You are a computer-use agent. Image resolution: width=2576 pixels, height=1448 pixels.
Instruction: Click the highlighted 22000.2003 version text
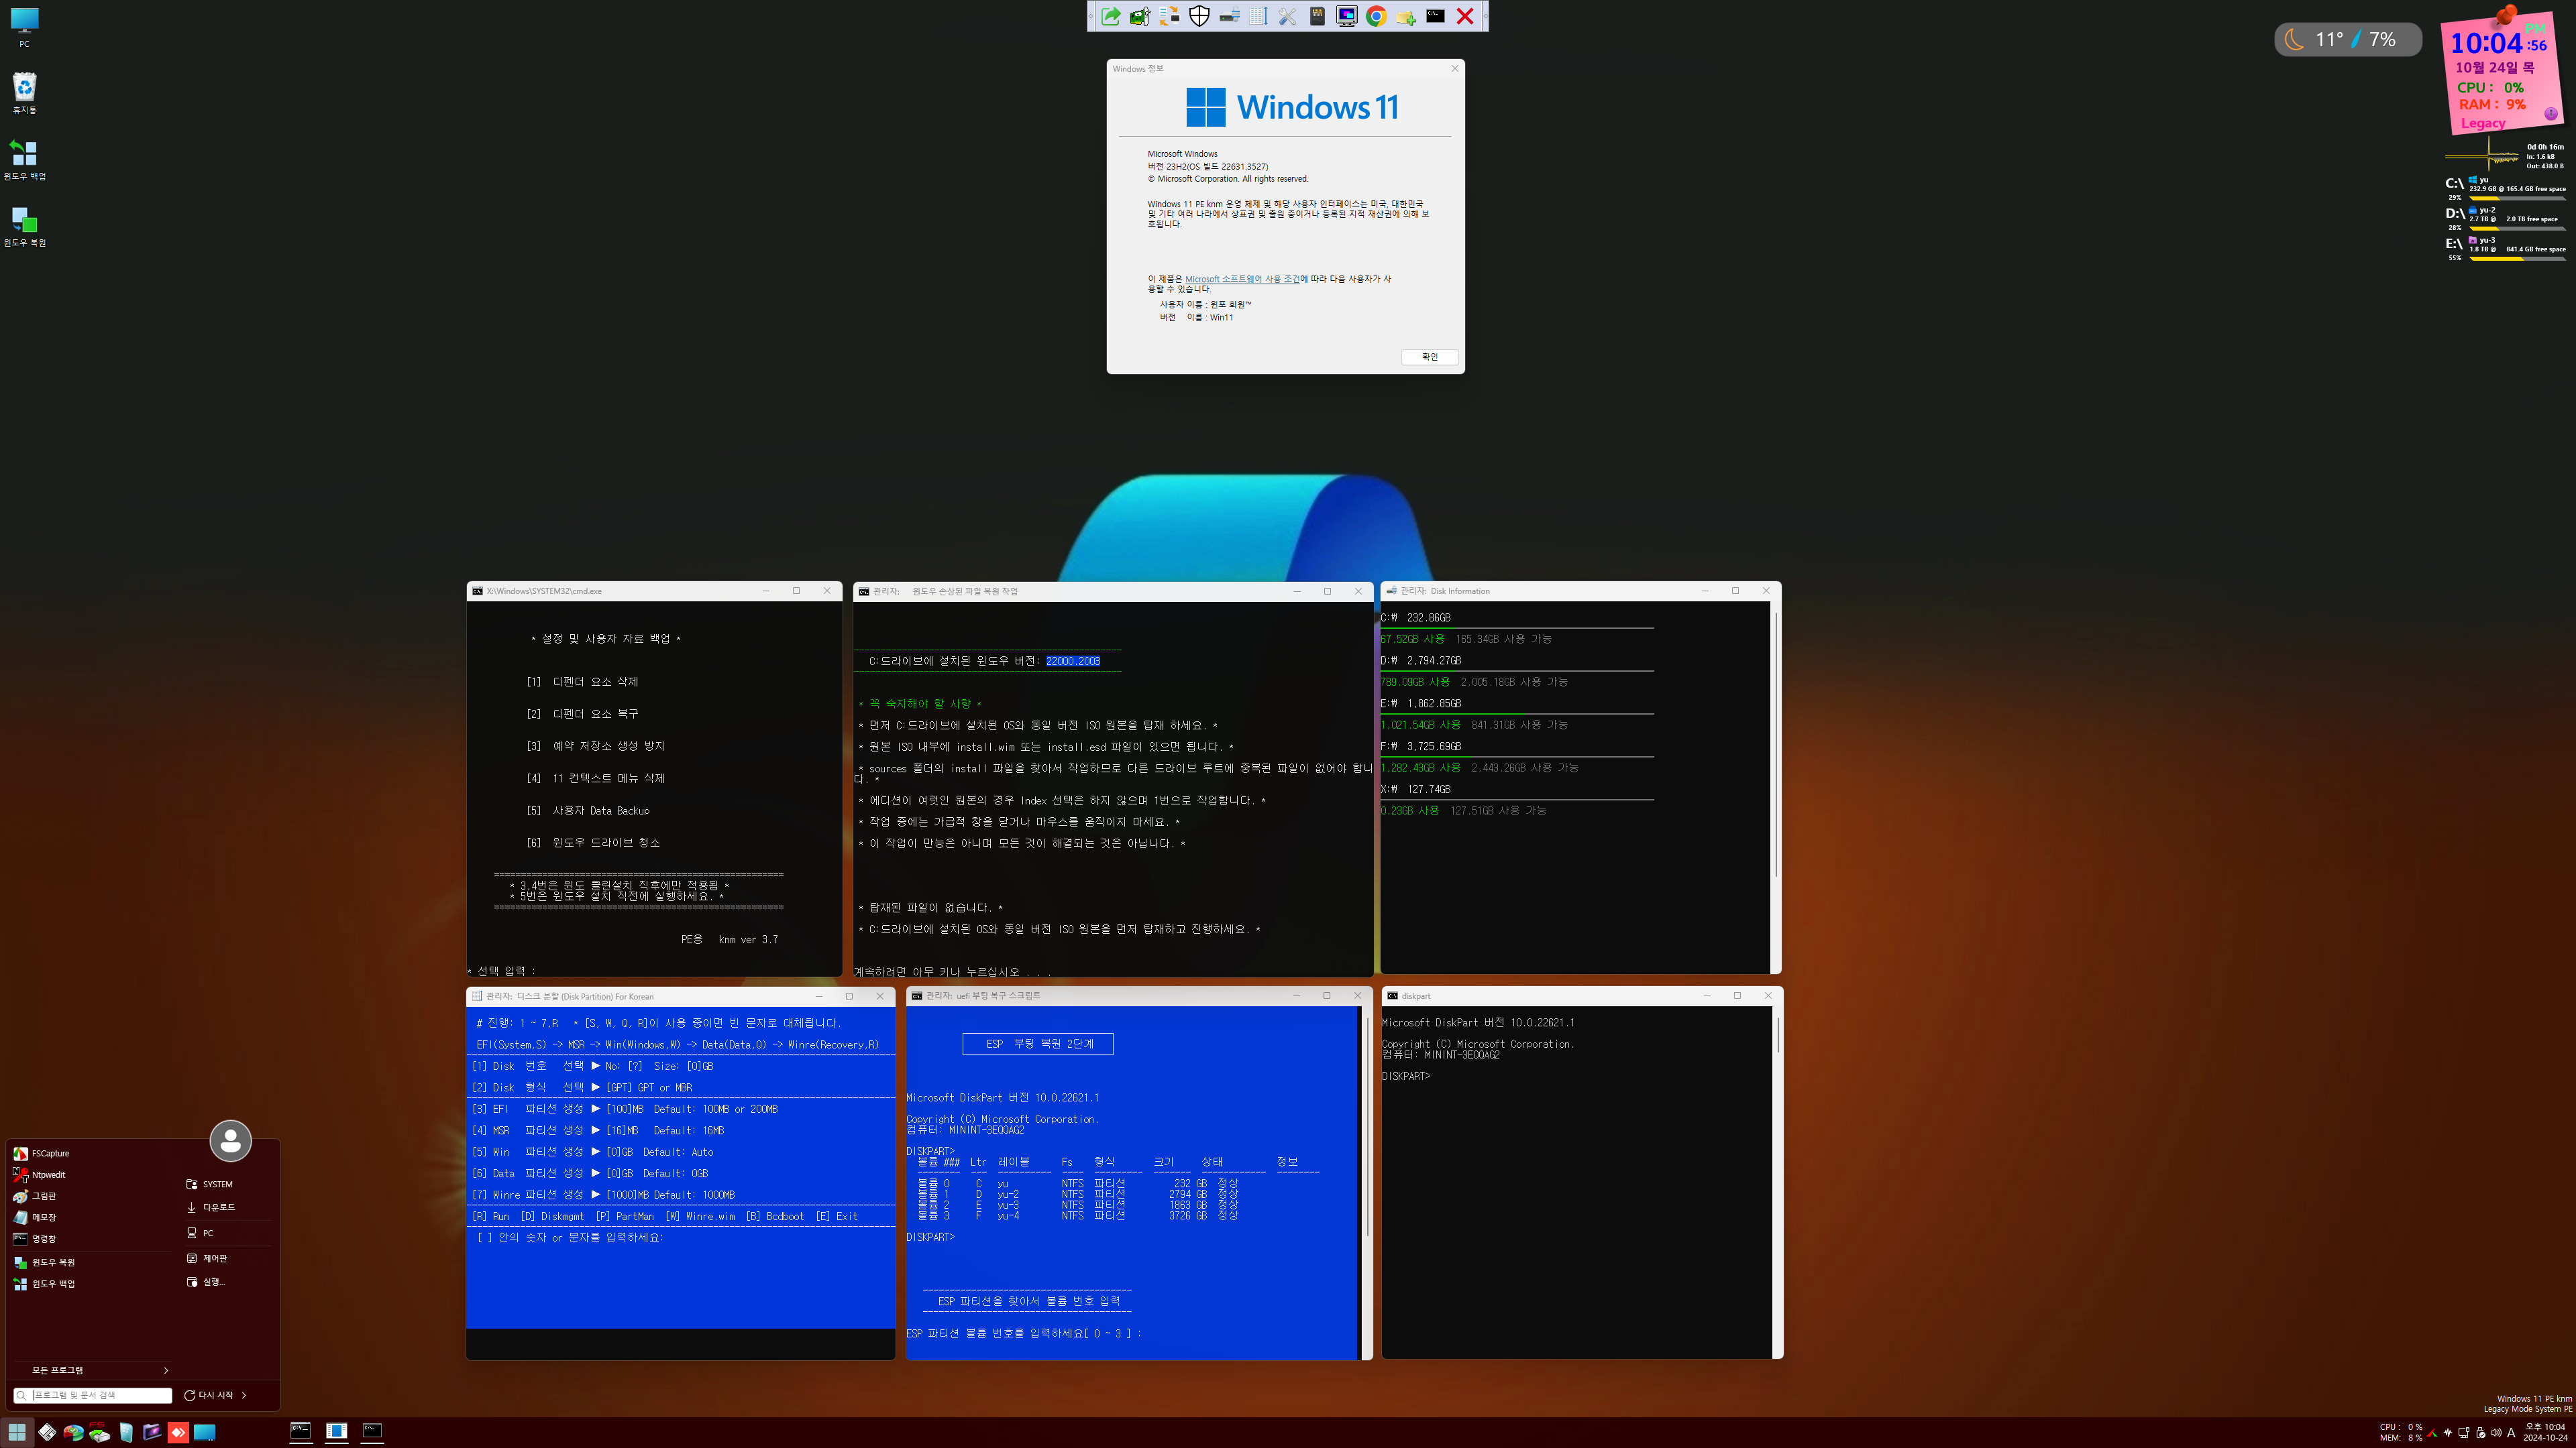click(1072, 660)
